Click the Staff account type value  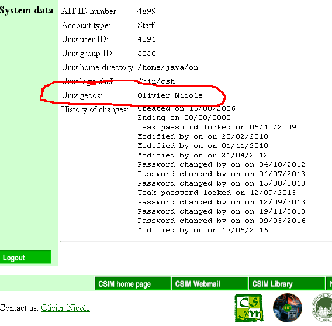click(x=146, y=25)
